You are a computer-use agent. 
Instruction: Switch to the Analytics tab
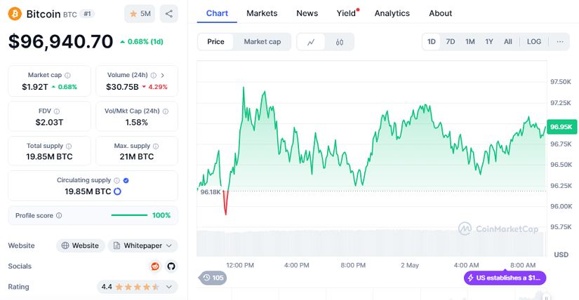click(x=392, y=13)
